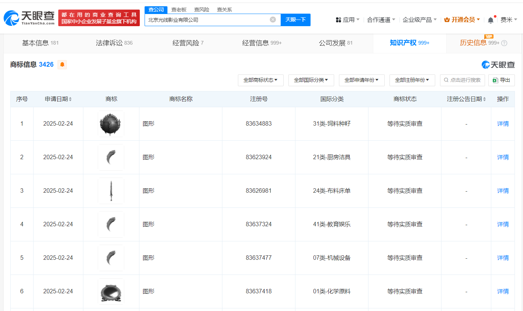Viewport: 523px width, 311px height.
Task: Open 详情 for registration 83623924
Action: pyautogui.click(x=503, y=157)
